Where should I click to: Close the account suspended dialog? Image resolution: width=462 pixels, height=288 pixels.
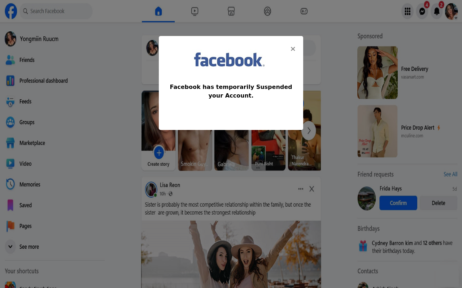[x=293, y=49]
